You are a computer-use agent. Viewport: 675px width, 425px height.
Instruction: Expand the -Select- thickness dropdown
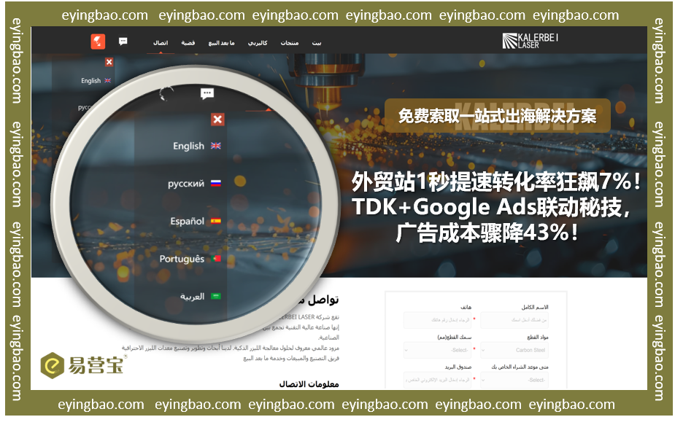click(x=437, y=349)
